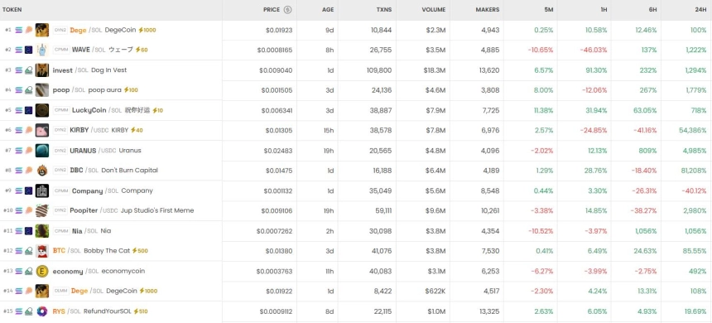Click the lightning boost 500 badge on Bobby The Cat
Screen dimensions: 712x323
140,251
